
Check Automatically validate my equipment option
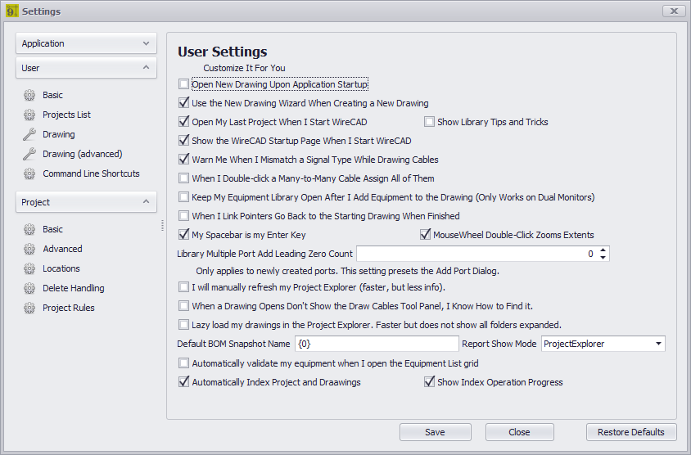[183, 363]
